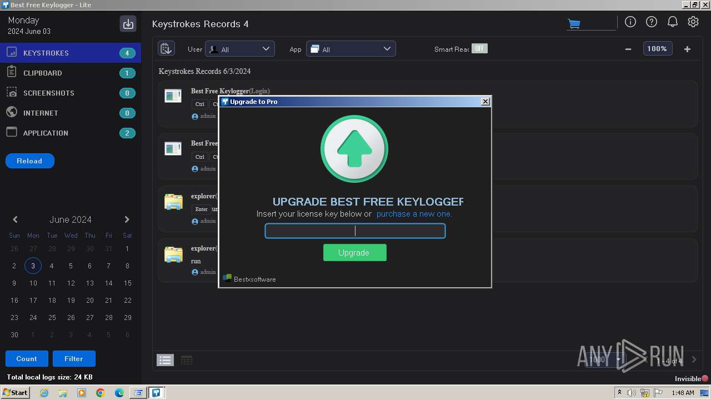The height and width of the screenshot is (400, 711).
Task: Select June 30 in the calendar
Action: (x=14, y=335)
